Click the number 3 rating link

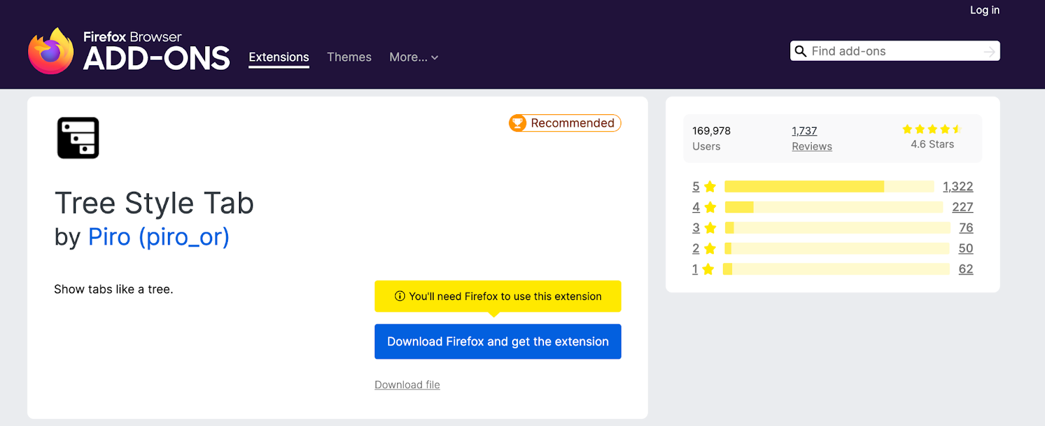pyautogui.click(x=696, y=228)
